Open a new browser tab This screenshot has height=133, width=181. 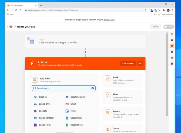click(x=41, y=5)
